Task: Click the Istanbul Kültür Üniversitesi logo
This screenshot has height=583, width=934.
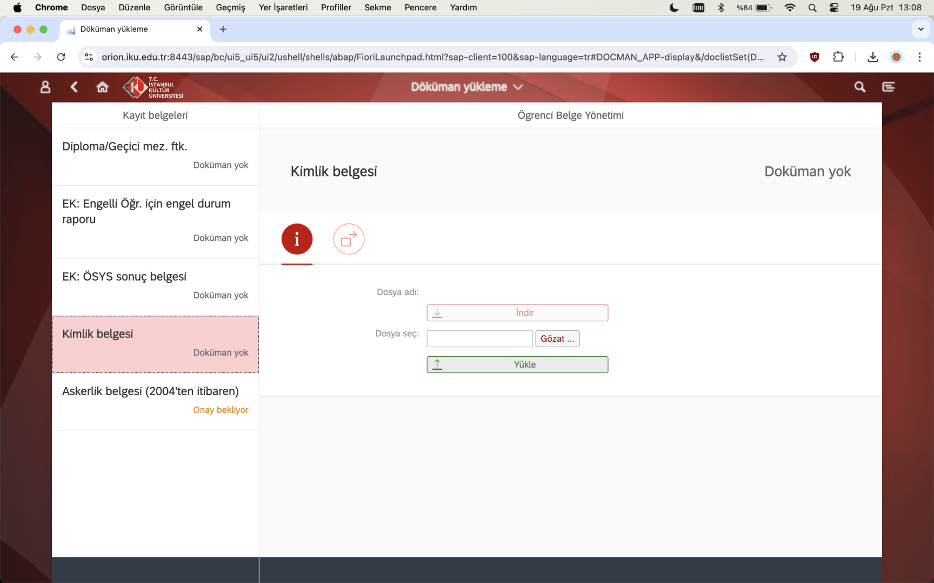Action: (154, 87)
